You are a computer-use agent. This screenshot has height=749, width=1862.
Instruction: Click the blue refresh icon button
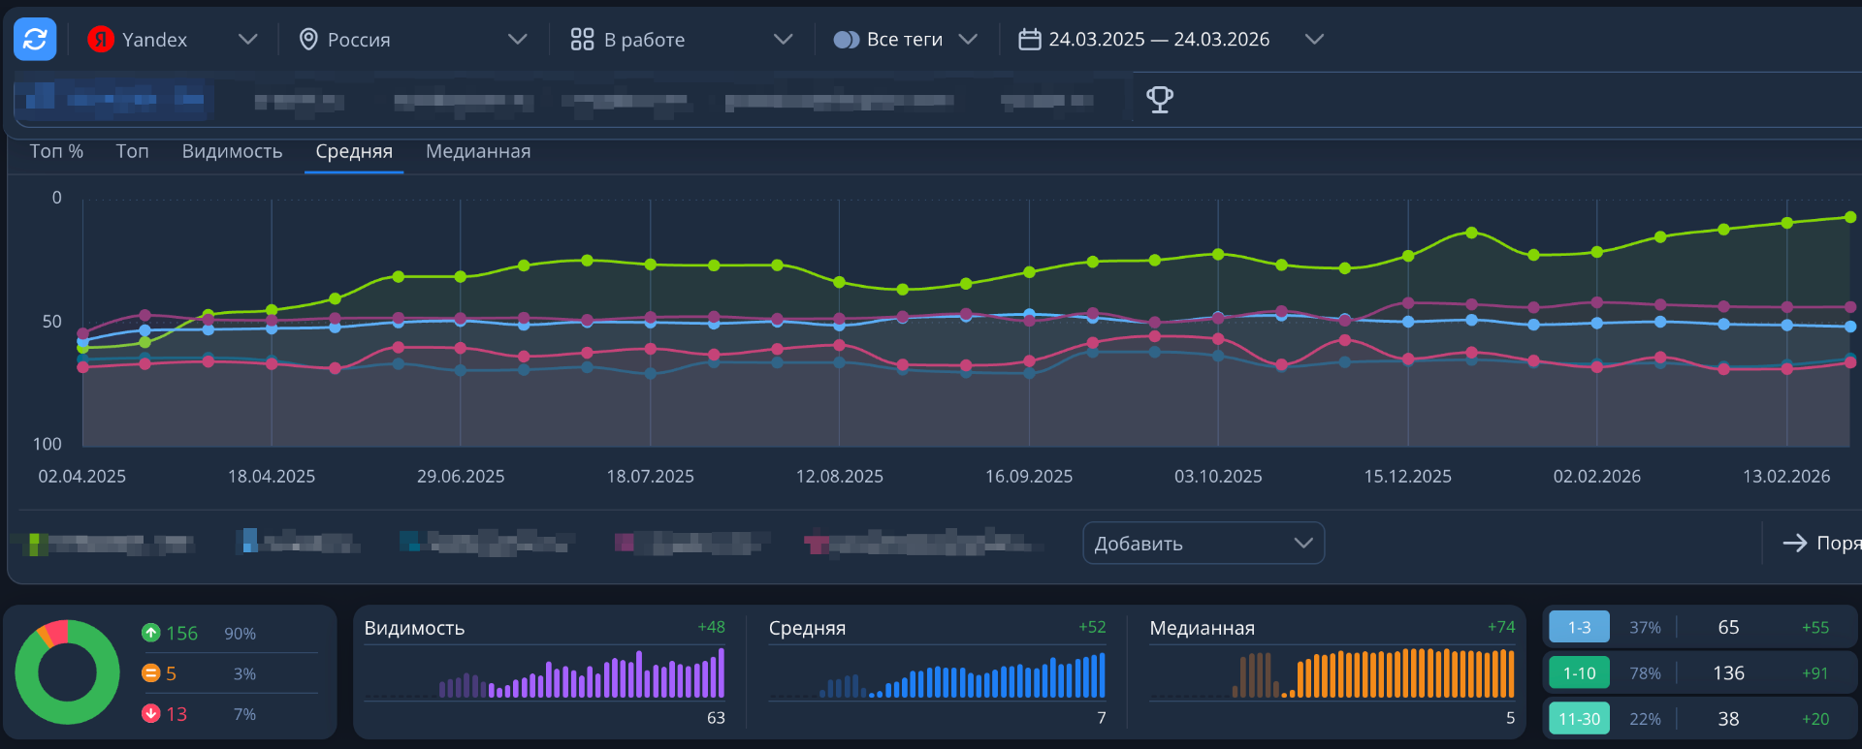click(x=35, y=39)
